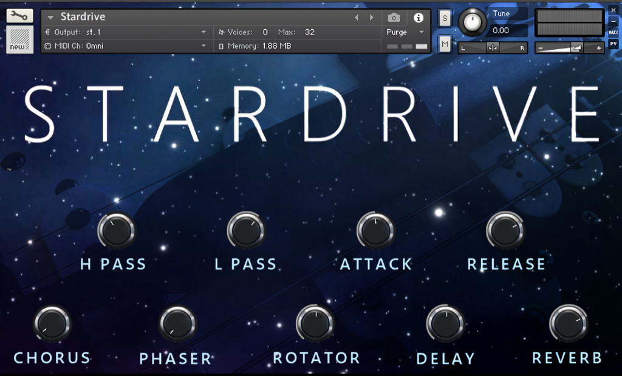Click the RELEASE label
This screenshot has height=376, width=622.
tap(506, 264)
